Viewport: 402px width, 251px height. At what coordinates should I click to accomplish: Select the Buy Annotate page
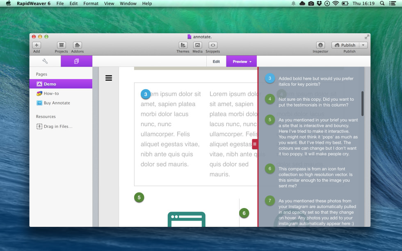(61, 103)
